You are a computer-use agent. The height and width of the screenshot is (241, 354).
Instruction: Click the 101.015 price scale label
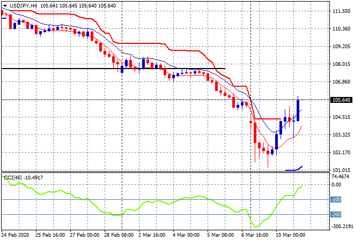[341, 170]
